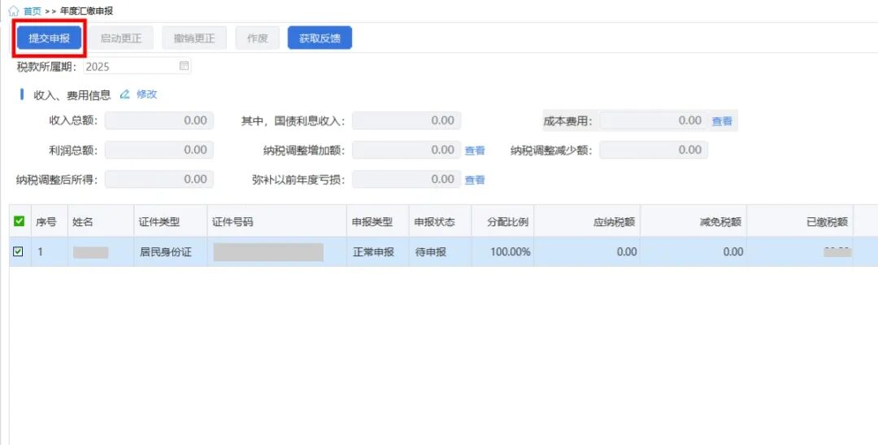
Task: Click the home icon in breadcrumb
Action: click(13, 11)
